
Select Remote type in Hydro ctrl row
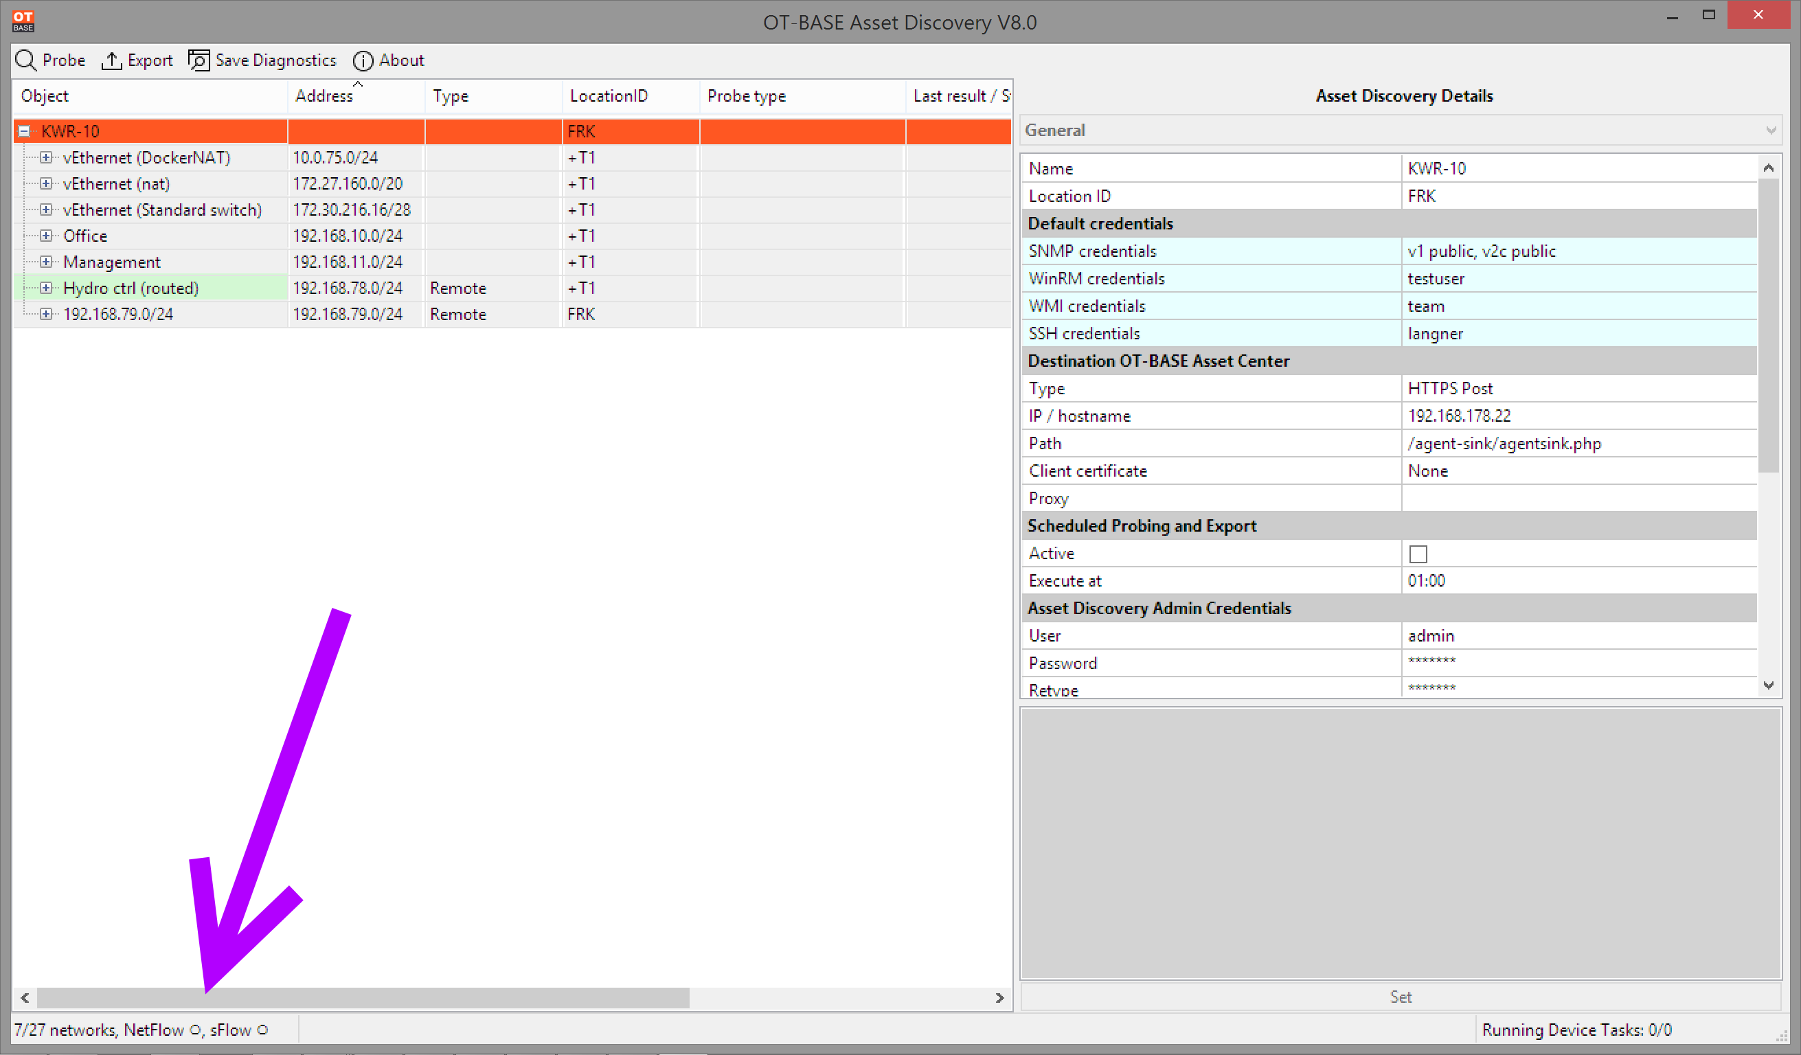(x=493, y=288)
